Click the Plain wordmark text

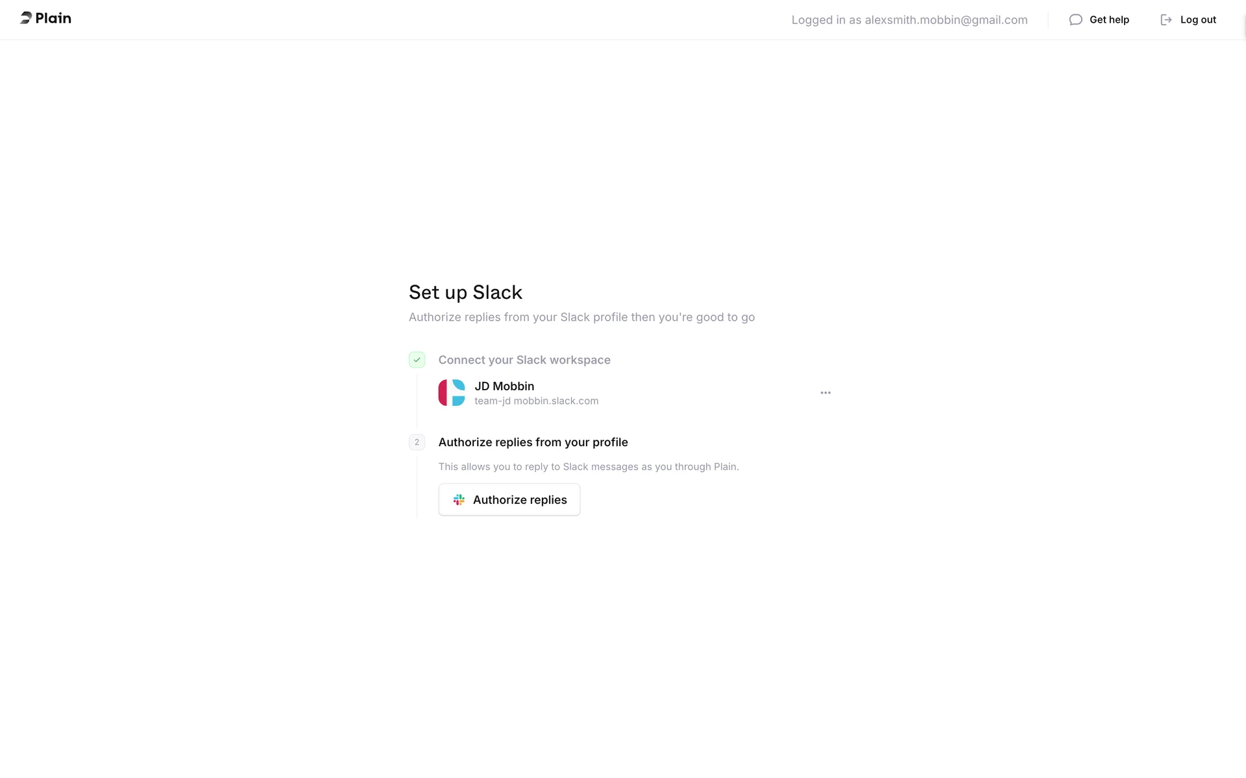click(53, 18)
